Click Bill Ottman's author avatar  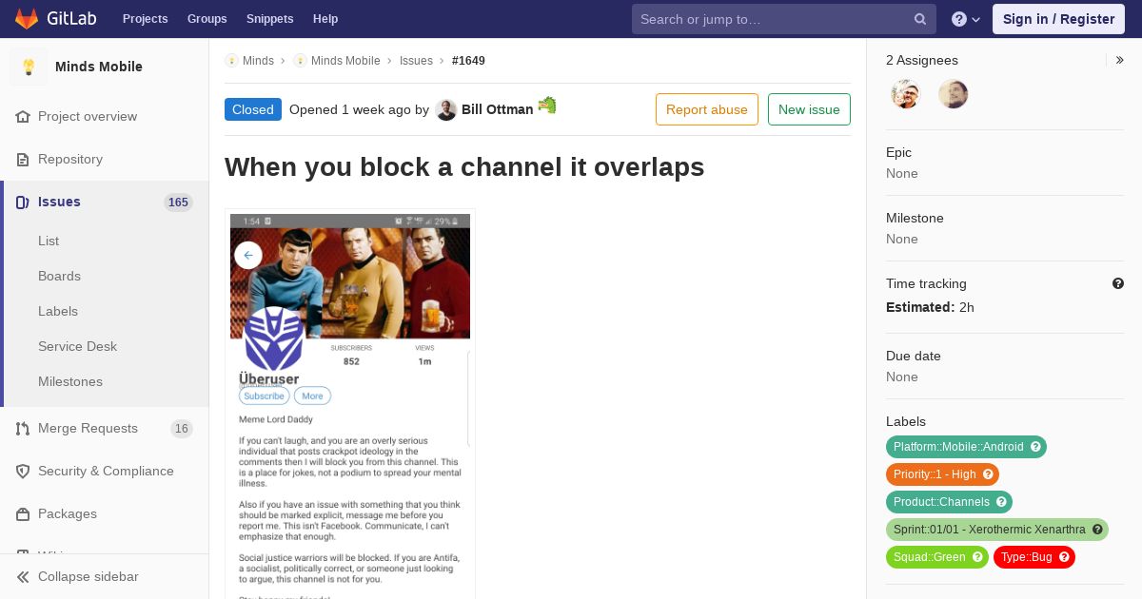click(x=446, y=110)
